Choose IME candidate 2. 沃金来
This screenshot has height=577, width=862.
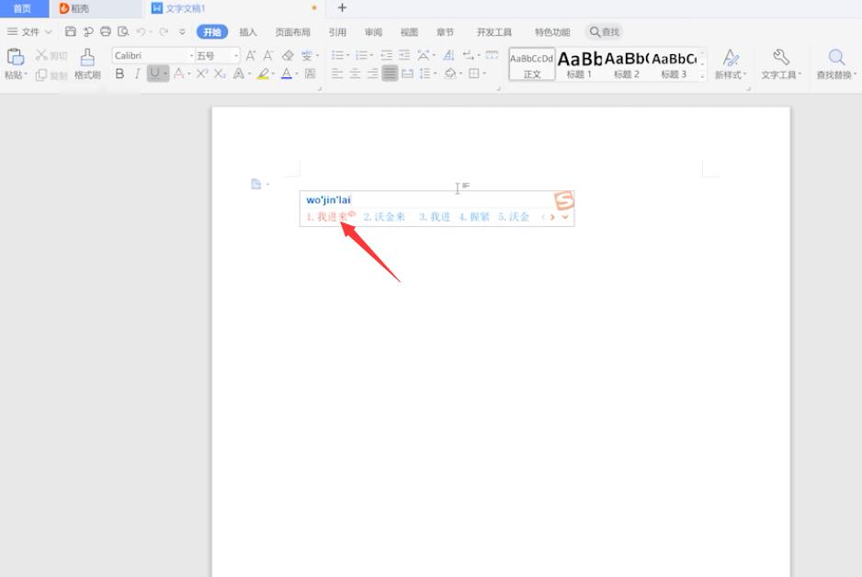(384, 217)
